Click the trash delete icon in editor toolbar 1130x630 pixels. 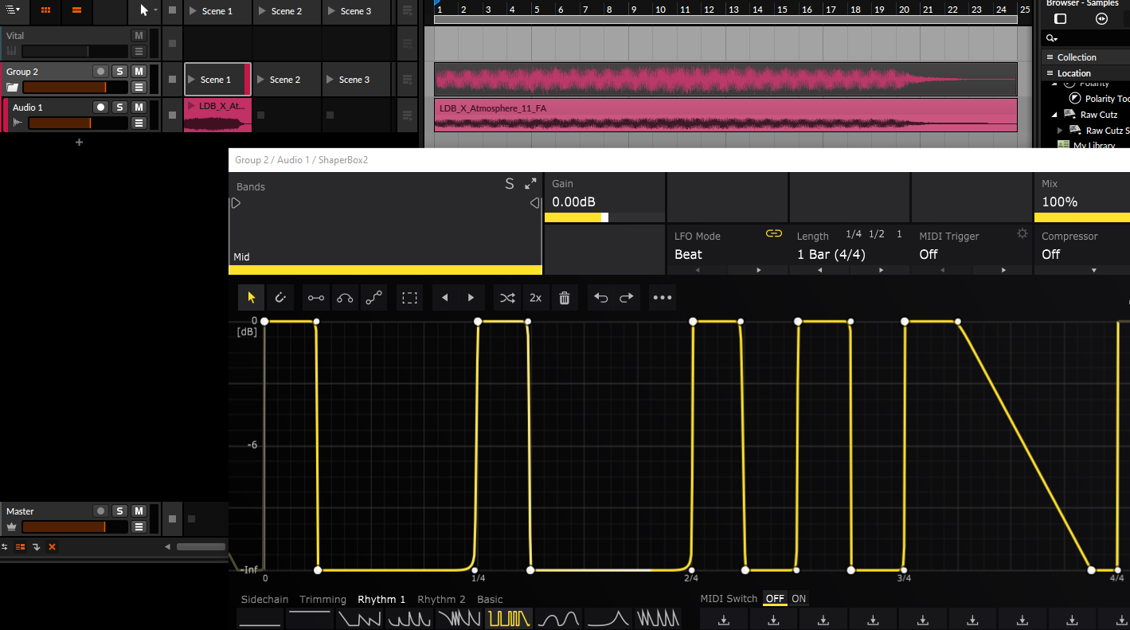(565, 298)
